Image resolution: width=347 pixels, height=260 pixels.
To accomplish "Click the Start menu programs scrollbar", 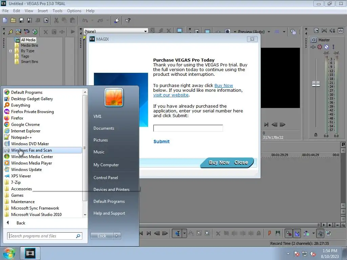I will [85, 148].
